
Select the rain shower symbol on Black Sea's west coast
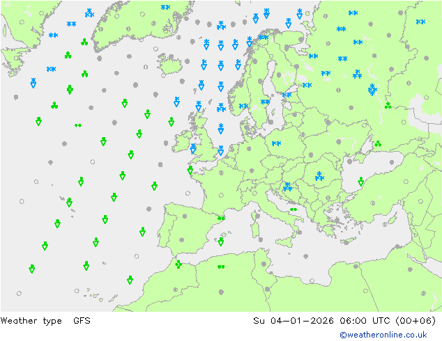(x=361, y=182)
